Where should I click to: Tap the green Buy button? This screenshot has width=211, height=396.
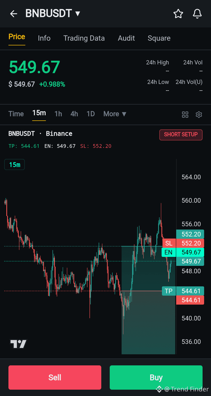click(156, 378)
